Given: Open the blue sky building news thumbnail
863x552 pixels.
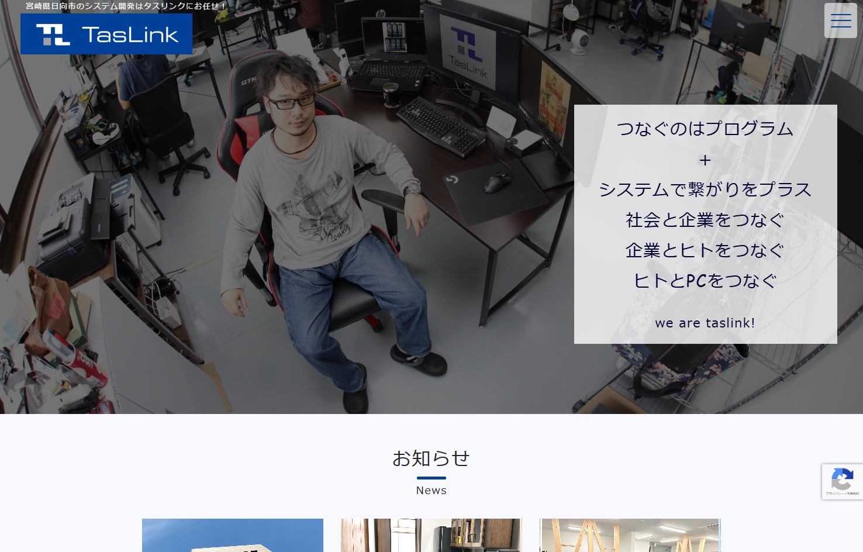Looking at the screenshot, I should pyautogui.click(x=233, y=535).
